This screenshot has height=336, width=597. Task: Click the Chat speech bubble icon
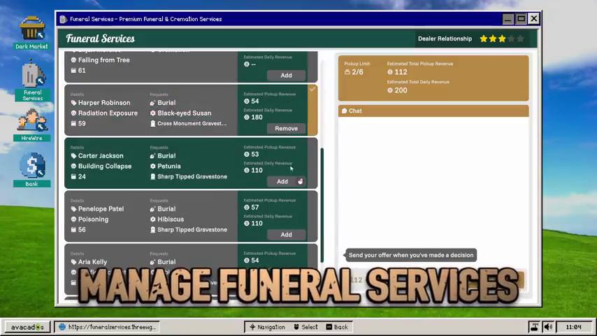tap(344, 111)
